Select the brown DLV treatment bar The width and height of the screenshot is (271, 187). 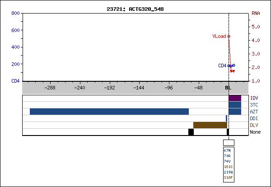[210, 125]
